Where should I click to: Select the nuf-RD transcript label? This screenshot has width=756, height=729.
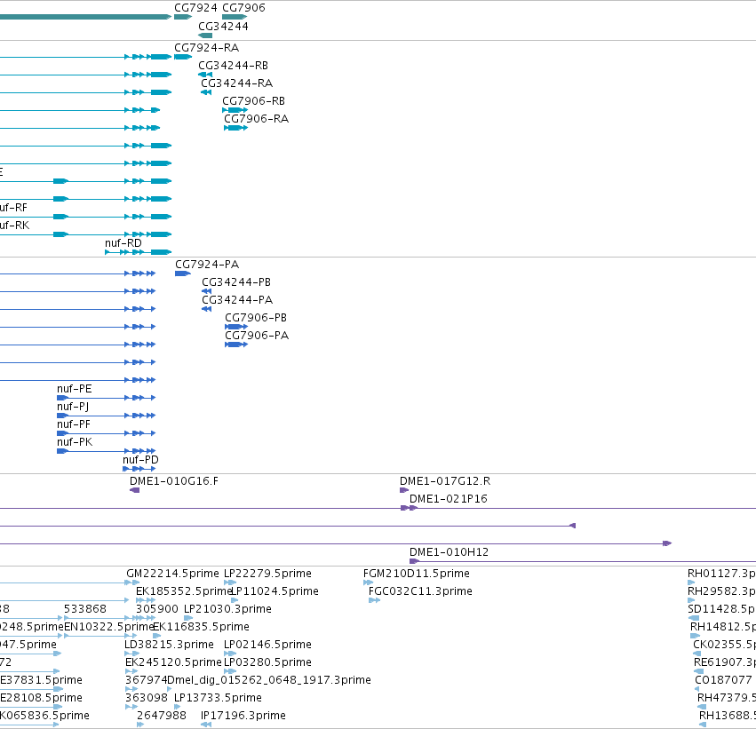123,243
